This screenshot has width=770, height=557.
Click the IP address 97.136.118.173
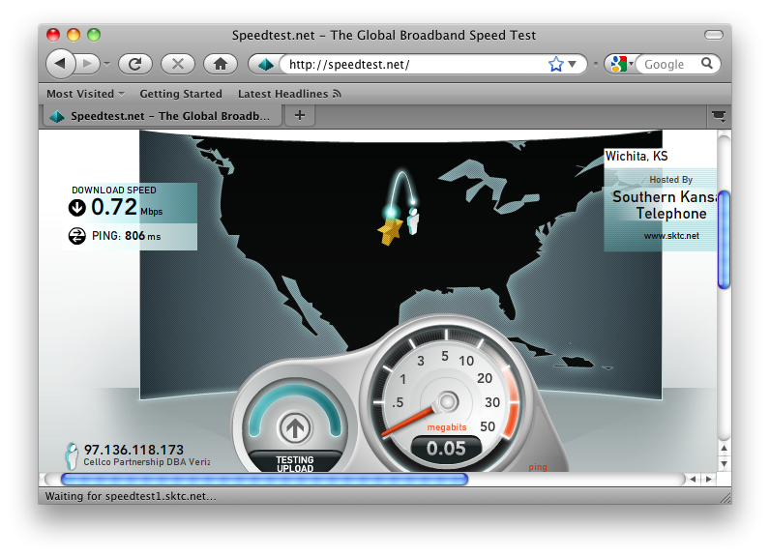[x=133, y=450]
